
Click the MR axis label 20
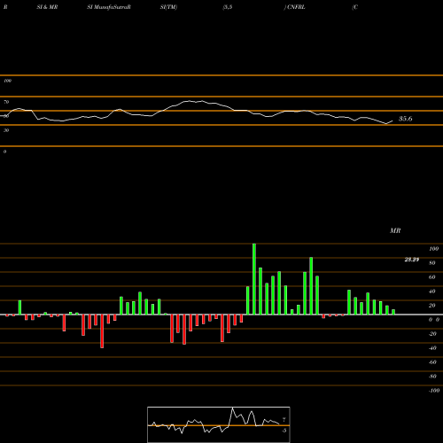[x=432, y=306]
